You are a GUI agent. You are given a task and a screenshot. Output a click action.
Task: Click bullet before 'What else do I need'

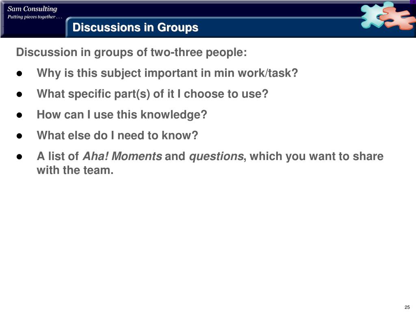pyautogui.click(x=19, y=136)
